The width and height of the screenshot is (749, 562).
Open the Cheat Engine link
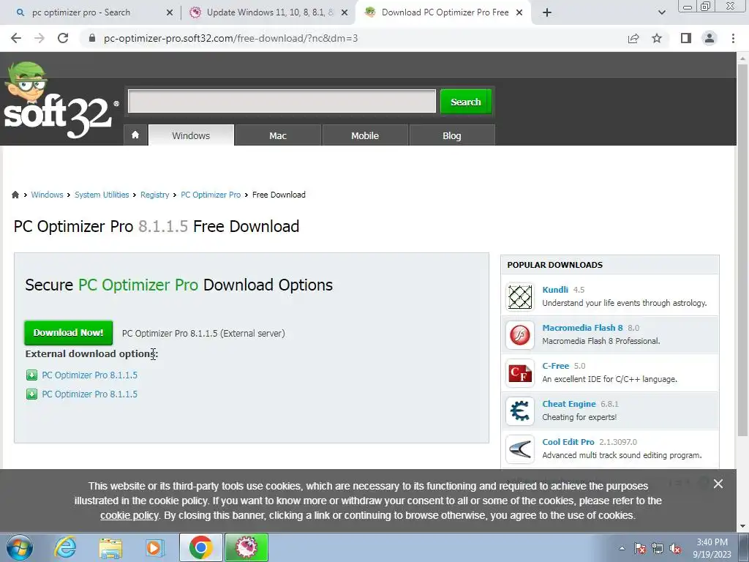569,404
